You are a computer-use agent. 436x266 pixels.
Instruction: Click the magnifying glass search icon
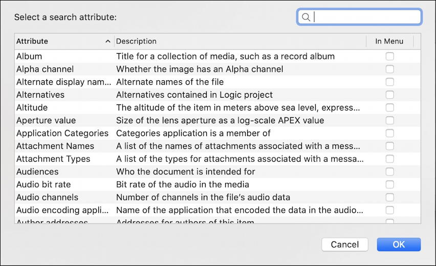[x=306, y=17]
